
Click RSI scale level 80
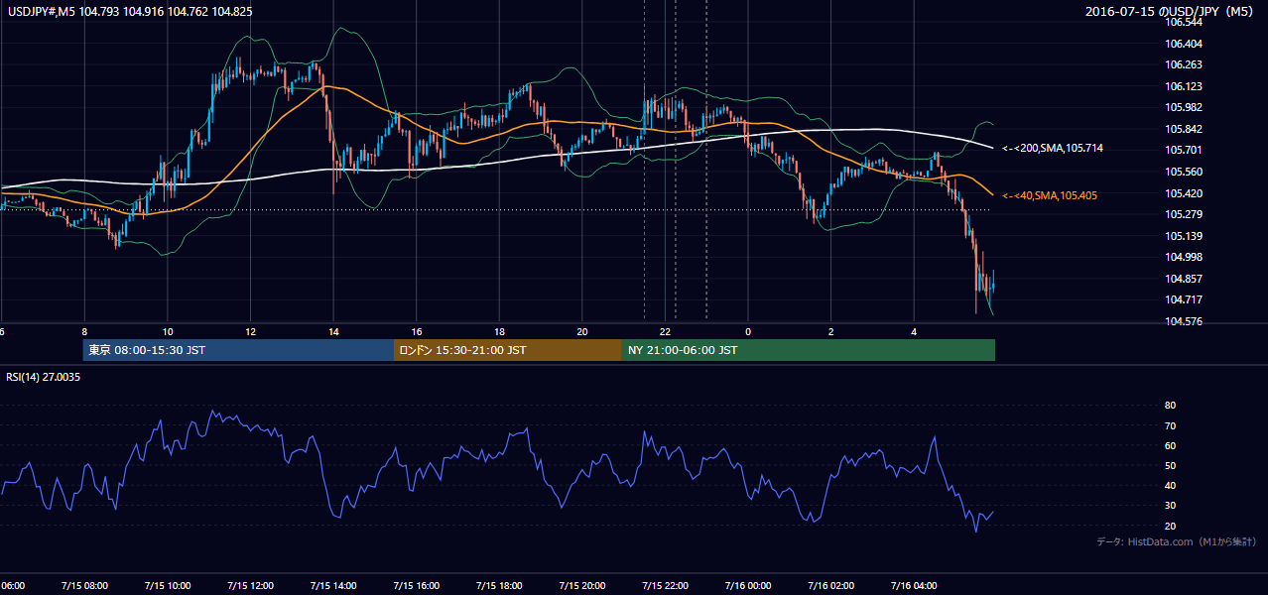tap(1170, 406)
